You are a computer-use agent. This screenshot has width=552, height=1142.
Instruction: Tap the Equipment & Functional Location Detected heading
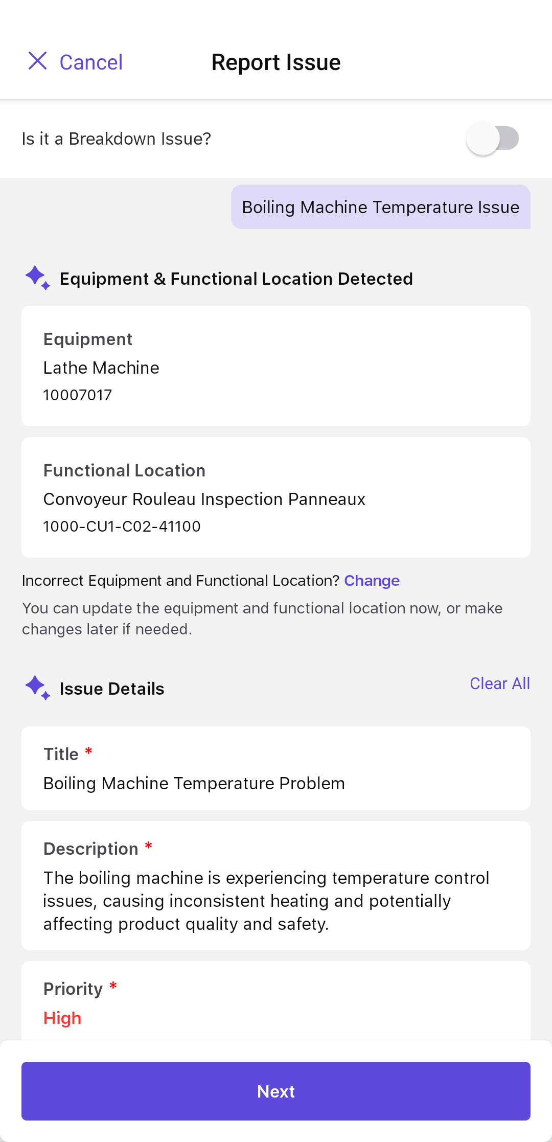point(236,279)
